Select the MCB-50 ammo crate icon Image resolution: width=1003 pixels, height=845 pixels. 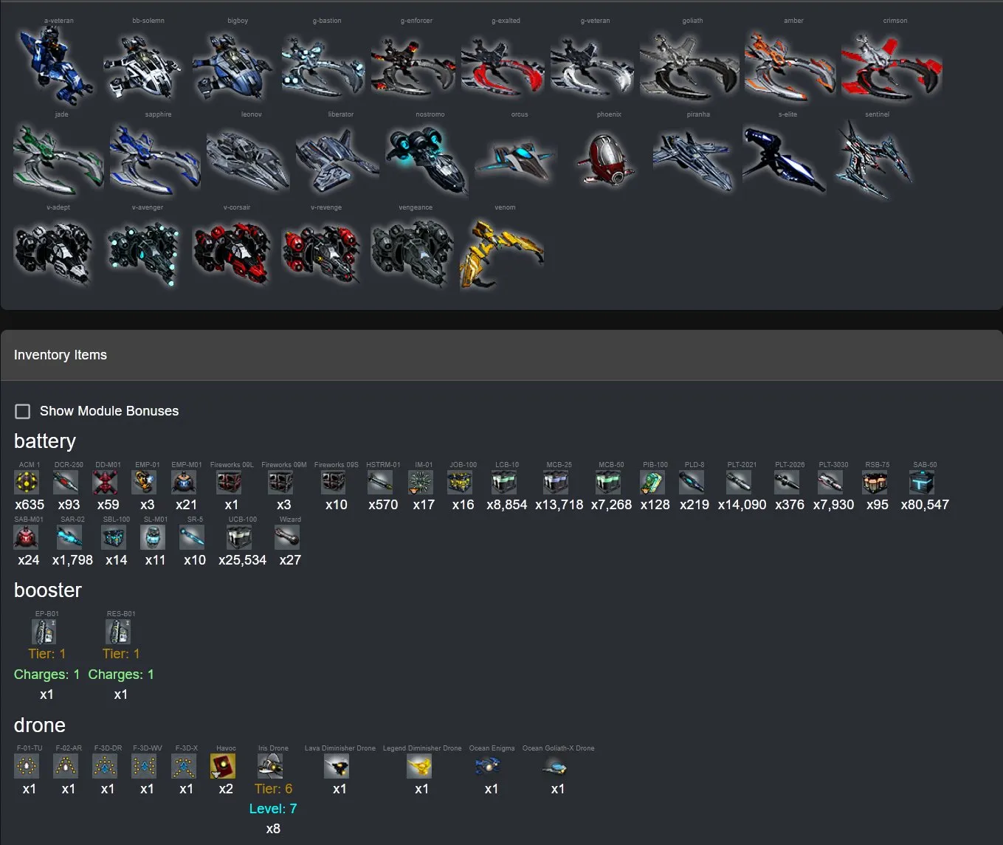click(x=609, y=483)
